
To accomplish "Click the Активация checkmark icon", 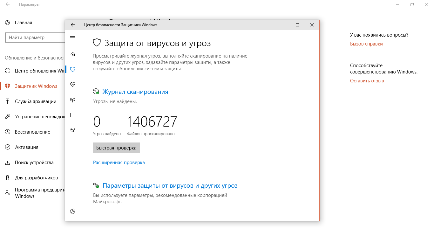I will 8,147.
